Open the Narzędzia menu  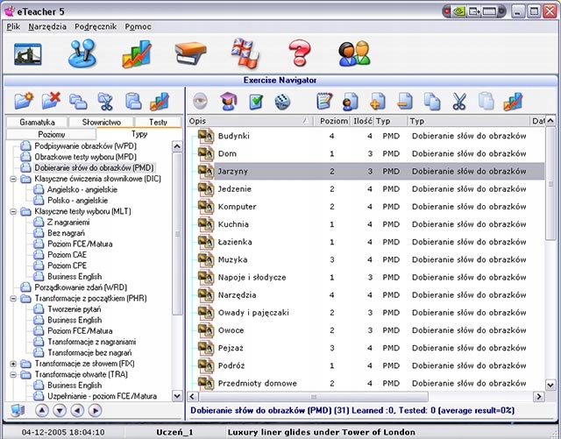[x=46, y=26]
